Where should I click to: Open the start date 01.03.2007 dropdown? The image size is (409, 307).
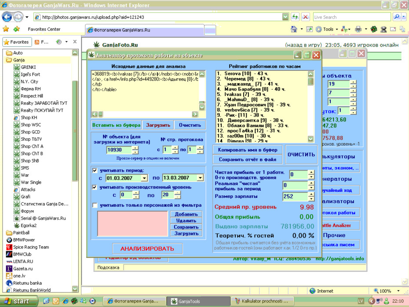(144, 178)
